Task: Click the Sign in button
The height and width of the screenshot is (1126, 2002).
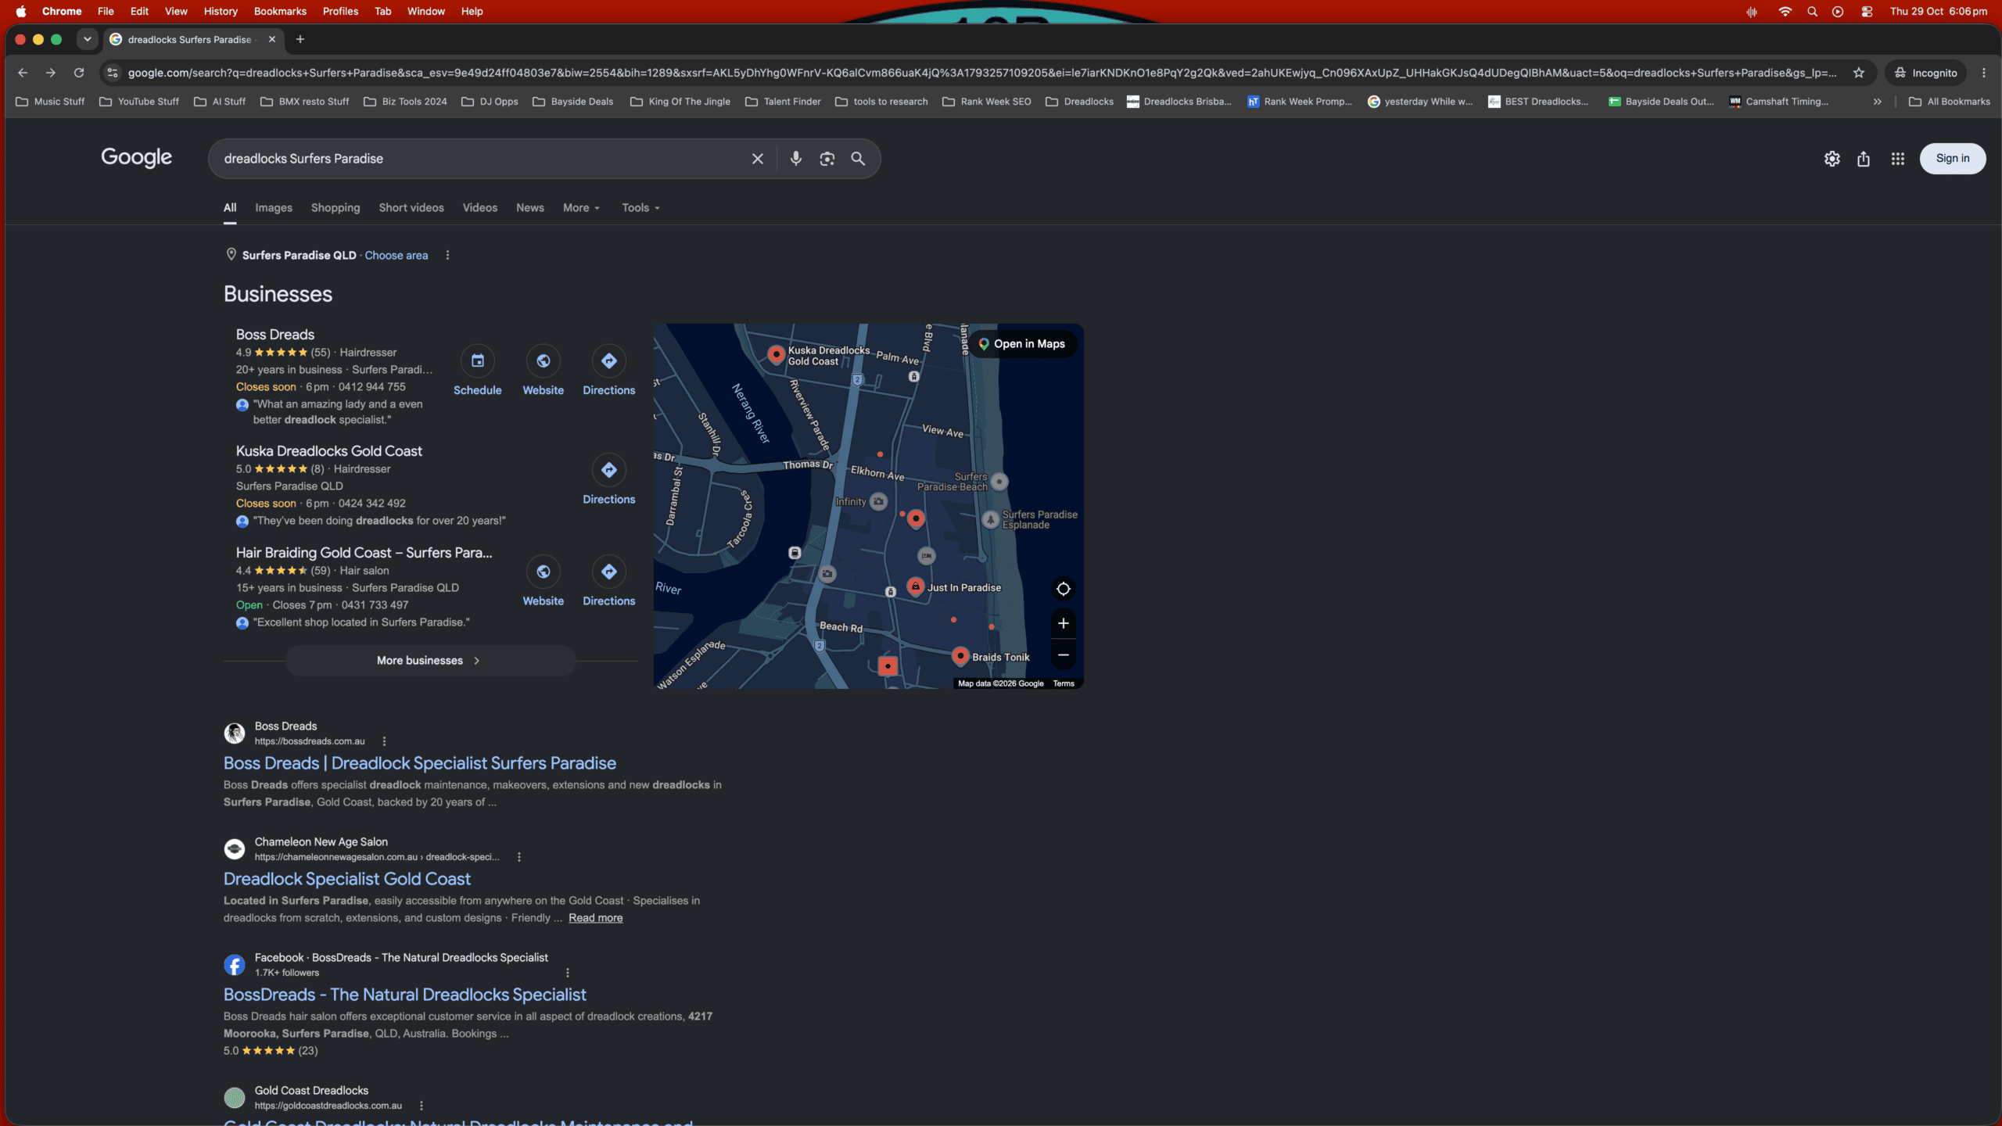Action: coord(1953,159)
